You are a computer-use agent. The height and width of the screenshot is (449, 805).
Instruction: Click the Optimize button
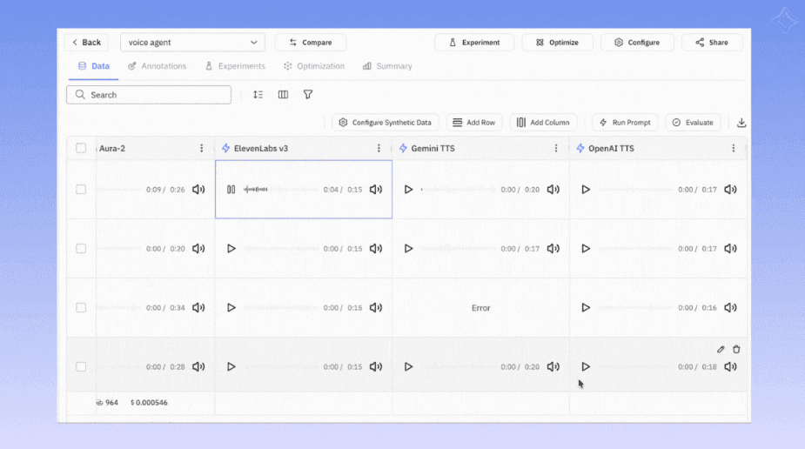pos(558,42)
